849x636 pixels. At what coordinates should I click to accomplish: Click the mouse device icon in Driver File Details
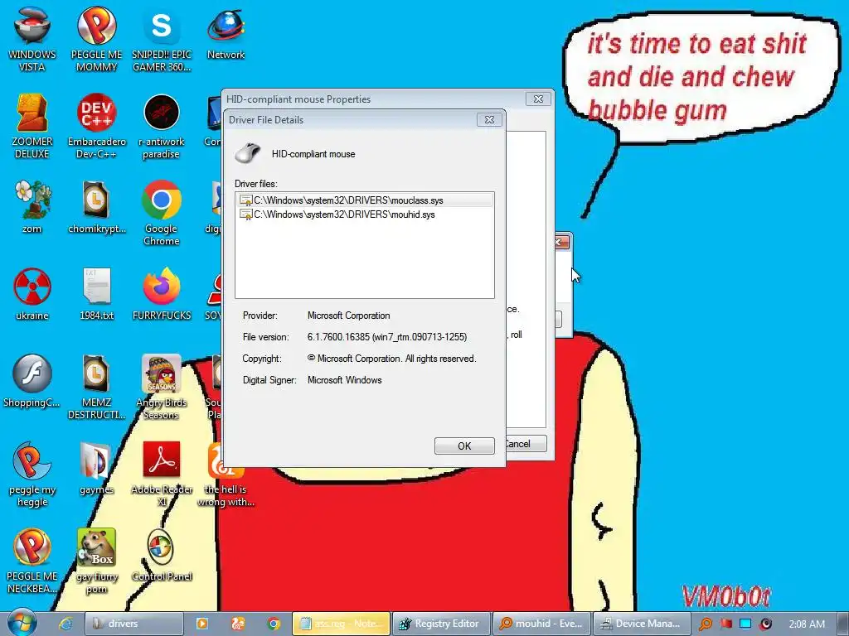pyautogui.click(x=247, y=153)
